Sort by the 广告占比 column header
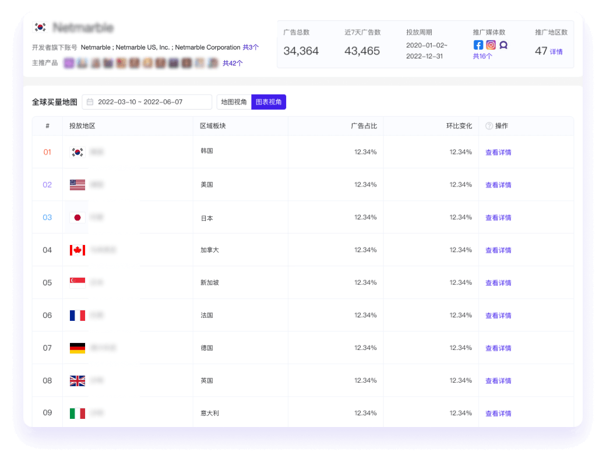 click(x=364, y=126)
